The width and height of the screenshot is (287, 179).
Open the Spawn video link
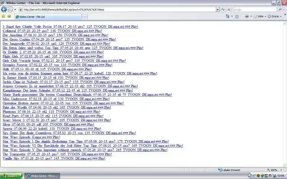click(x=52, y=128)
